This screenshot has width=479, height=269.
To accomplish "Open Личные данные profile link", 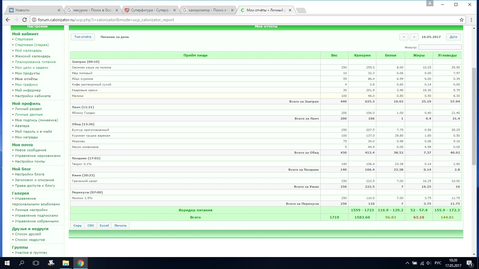I will pos(29,114).
